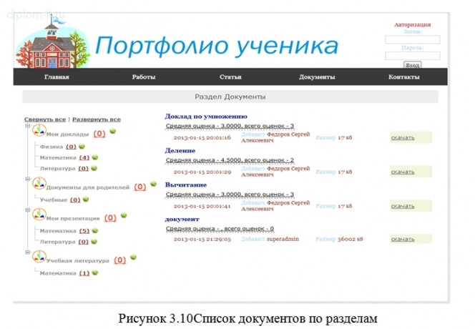Open the Работы menu item

(x=144, y=77)
